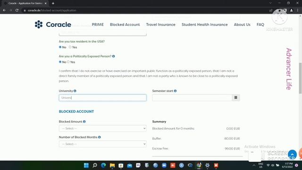
Task: Navigate to About Us
Action: [242, 25]
